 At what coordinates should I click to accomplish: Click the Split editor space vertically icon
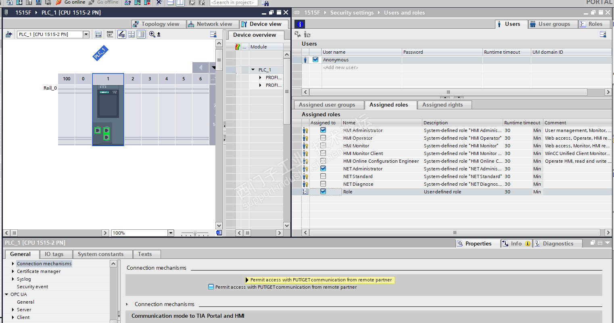(x=180, y=2)
